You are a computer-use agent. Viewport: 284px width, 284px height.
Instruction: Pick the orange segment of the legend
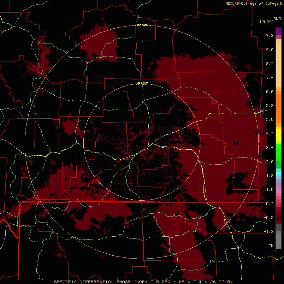279,109
